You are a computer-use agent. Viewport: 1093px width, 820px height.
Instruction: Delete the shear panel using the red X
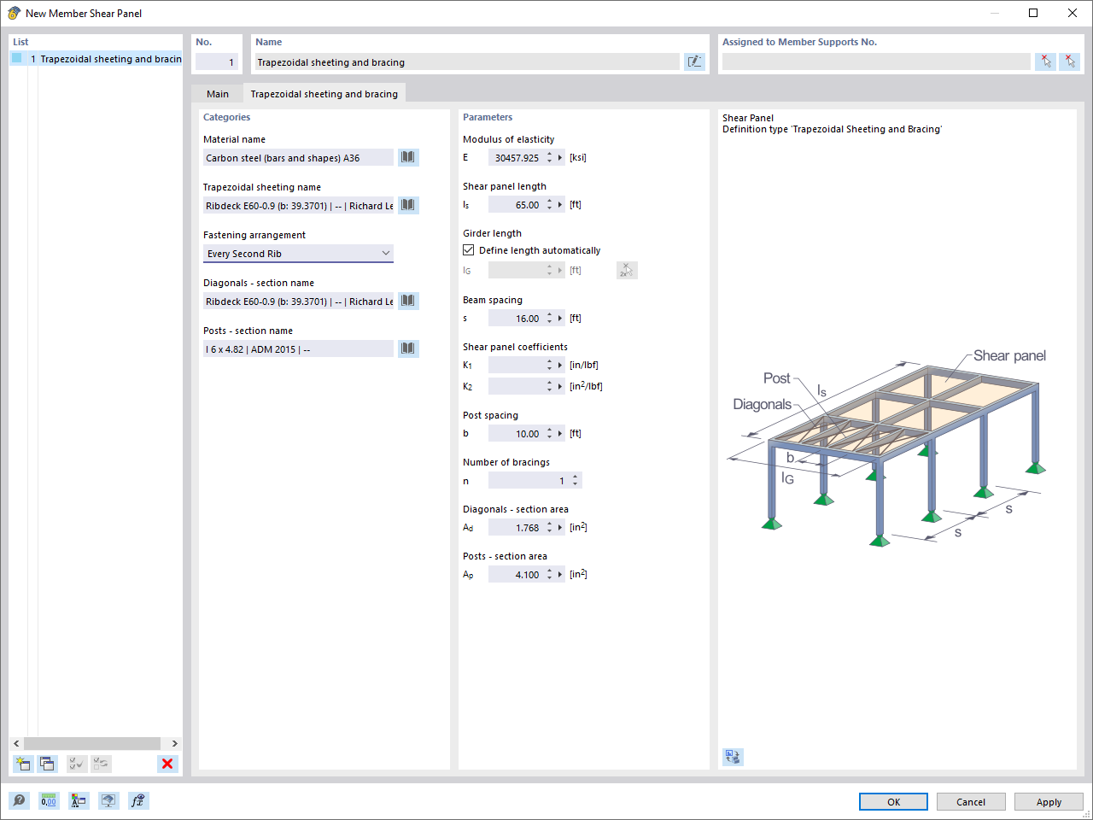167,764
